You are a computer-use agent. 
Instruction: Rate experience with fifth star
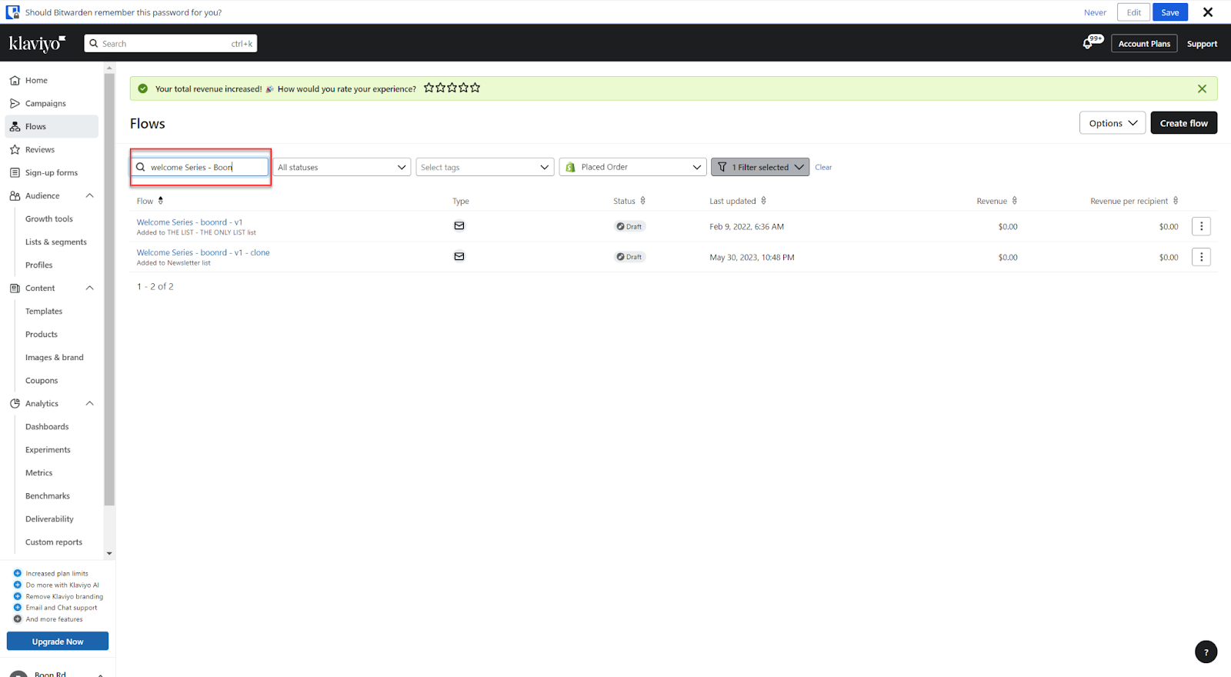coord(475,88)
